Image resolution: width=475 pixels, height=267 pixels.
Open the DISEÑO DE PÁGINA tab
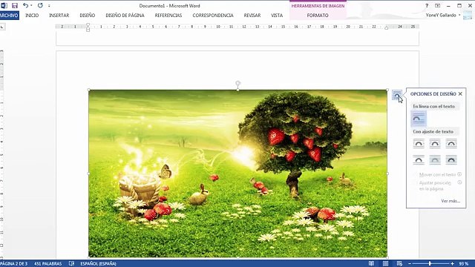pos(125,15)
